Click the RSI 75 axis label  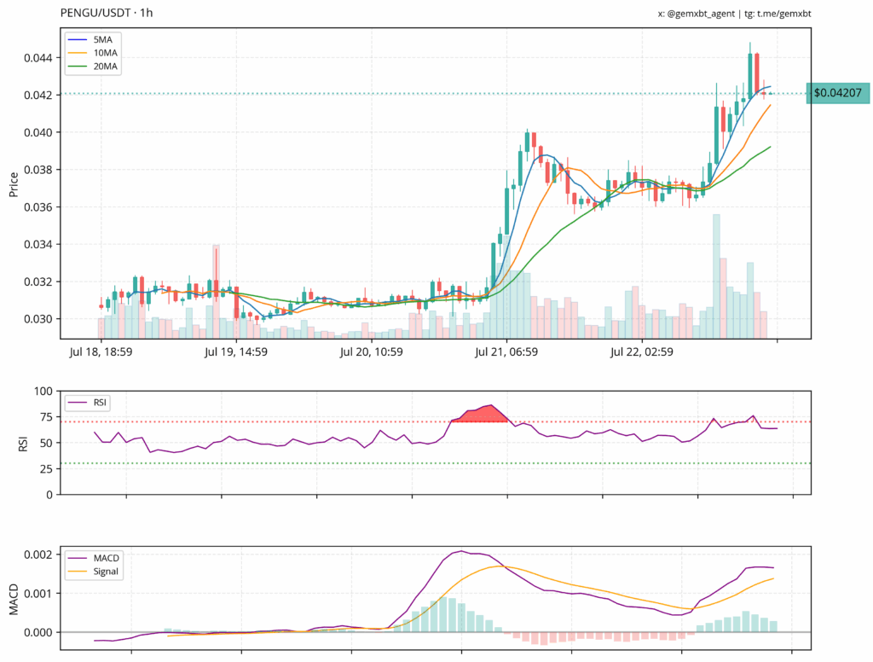(46, 417)
